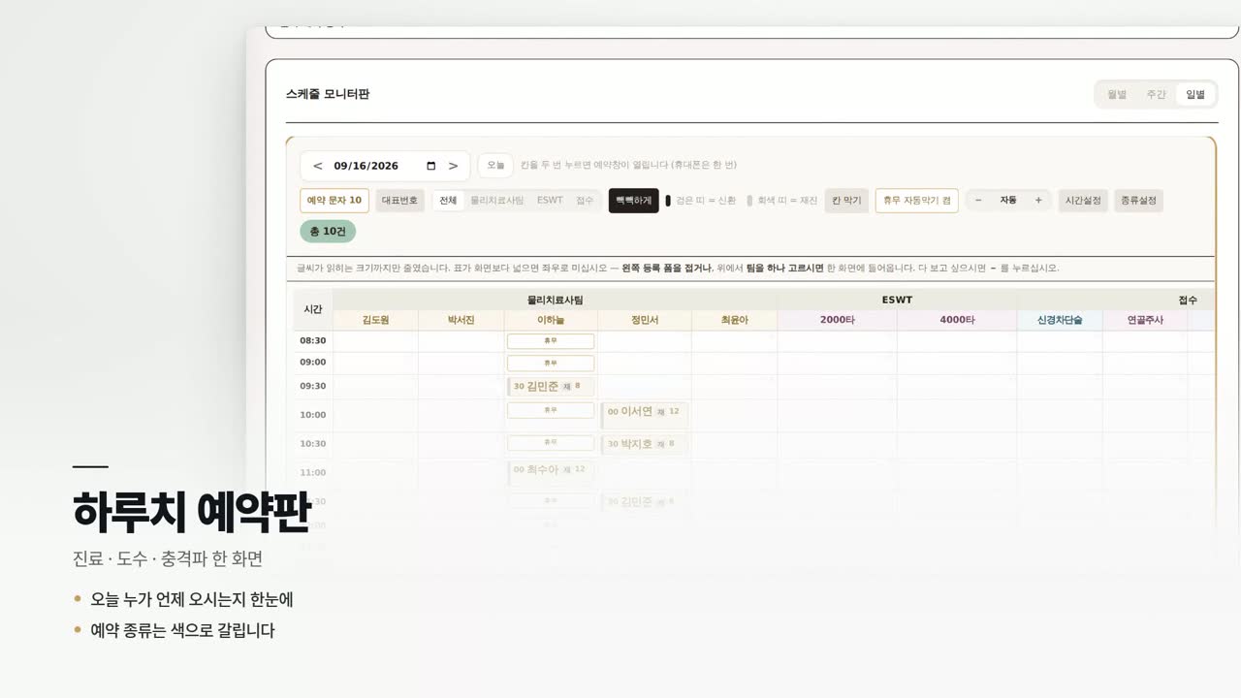The width and height of the screenshot is (1241, 698).
Task: Click the 이하늘 column header
Action: tap(551, 320)
